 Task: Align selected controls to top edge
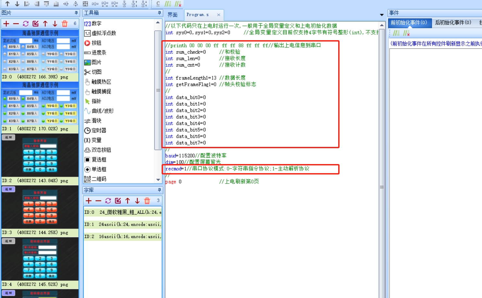click(x=46, y=4)
